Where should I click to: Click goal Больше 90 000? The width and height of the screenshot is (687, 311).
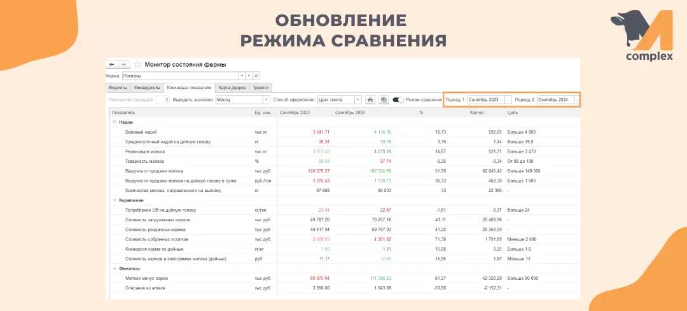pyautogui.click(x=523, y=278)
